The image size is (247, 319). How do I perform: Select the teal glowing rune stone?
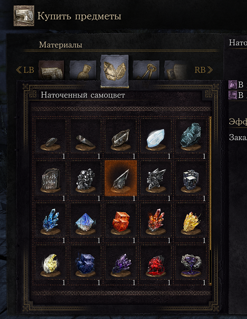[x=191, y=136]
